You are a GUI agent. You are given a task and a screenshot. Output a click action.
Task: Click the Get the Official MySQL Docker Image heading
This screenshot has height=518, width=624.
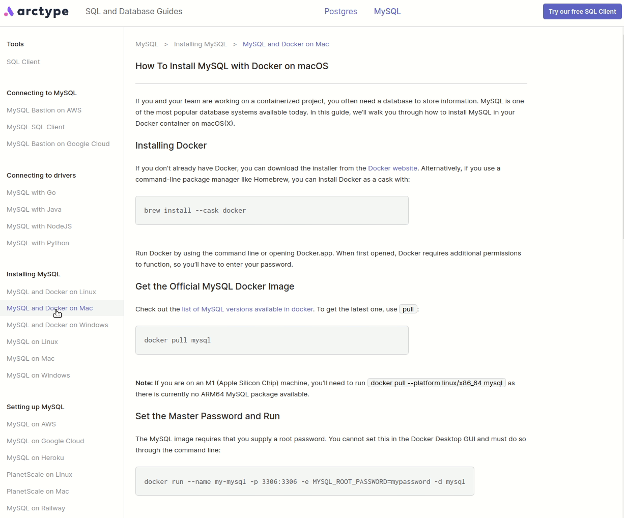pyautogui.click(x=215, y=286)
